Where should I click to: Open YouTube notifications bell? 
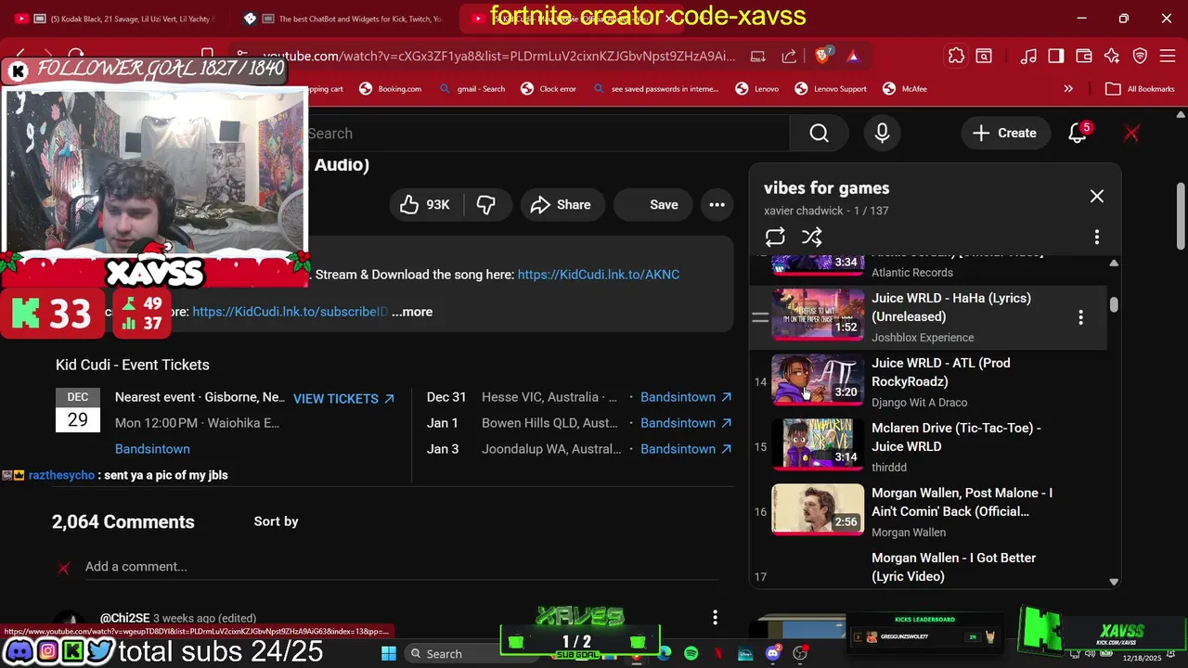[1078, 134]
